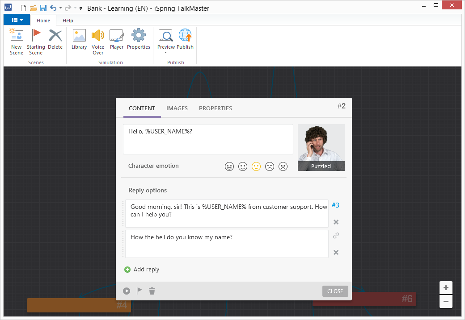Edit the scene text 'Hello, %USER_NAME%?'
The width and height of the screenshot is (465, 320).
(208, 139)
